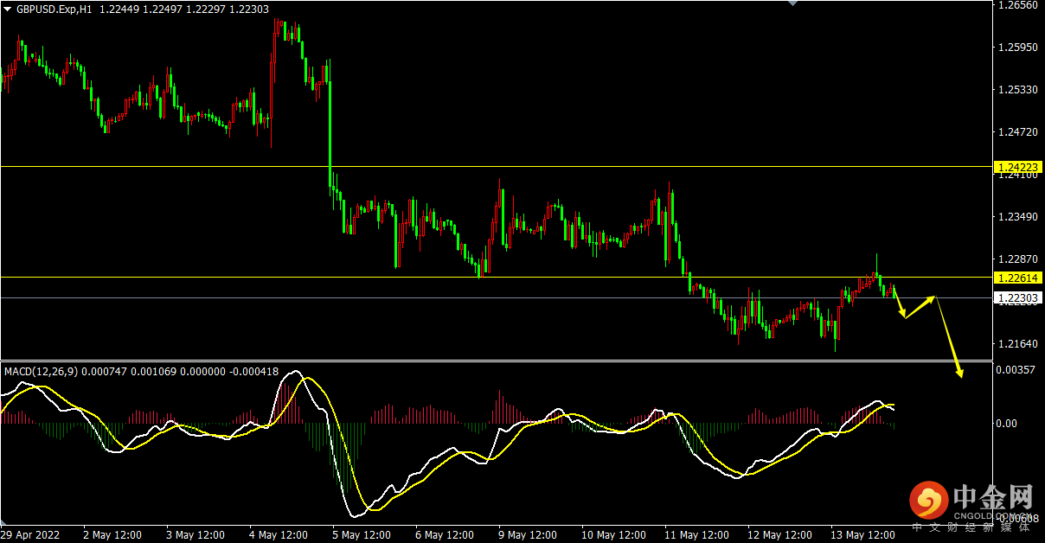Image resolution: width=1045 pixels, height=543 pixels.
Task: Click the triangle before GBPUSD.Exp,H1 title
Action: click(x=8, y=9)
